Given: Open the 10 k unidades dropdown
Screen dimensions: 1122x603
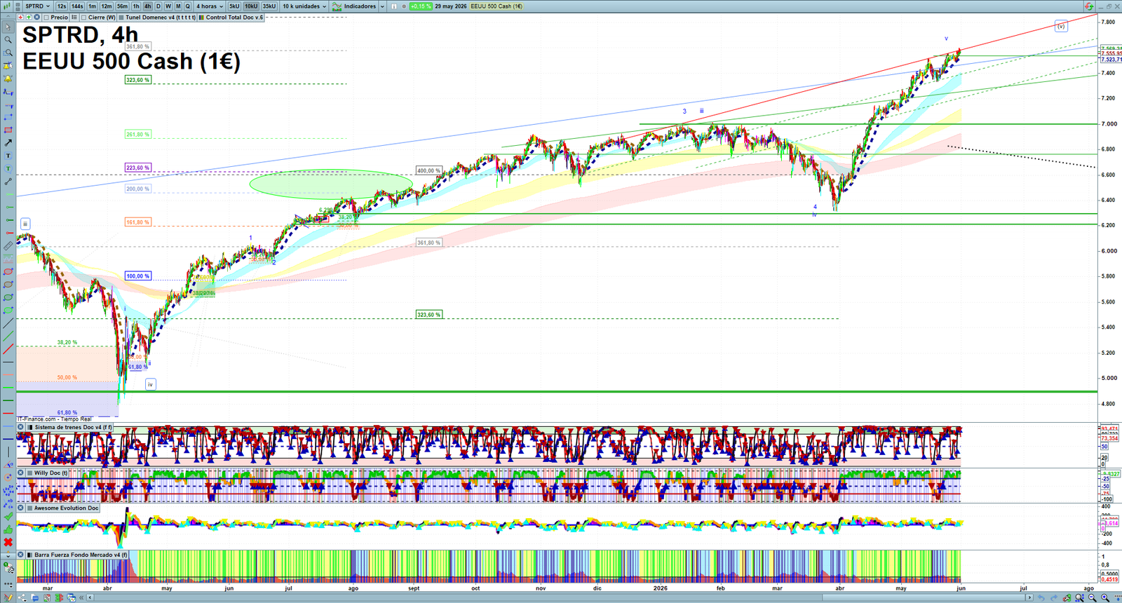Looking at the screenshot, I should 304,6.
